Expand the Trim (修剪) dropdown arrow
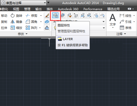The width and height of the screenshot is (137, 106). pyautogui.click(x=41, y=16)
